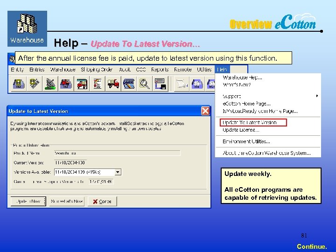Image resolution: width=336 pixels, height=252 pixels.
Task: Click the See What's New button
Action: click(x=67, y=201)
